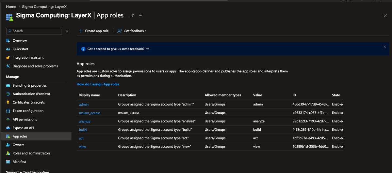Click ID cell starting f473c269

coord(311,130)
